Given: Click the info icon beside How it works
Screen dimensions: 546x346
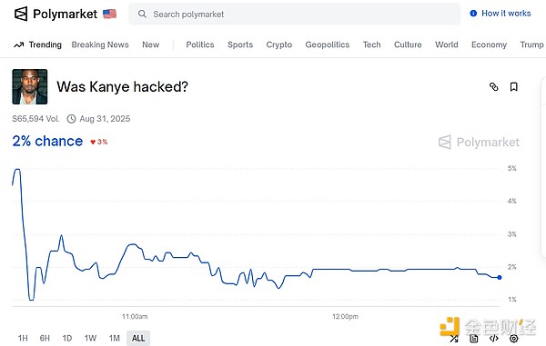Looking at the screenshot, I should pos(473,14).
